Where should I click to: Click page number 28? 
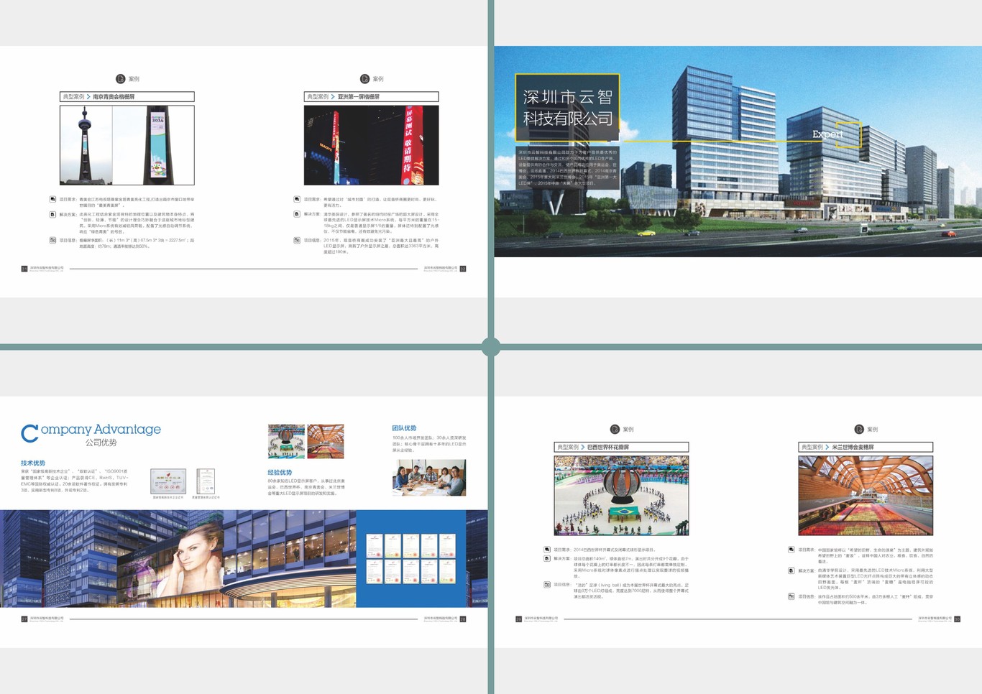(x=463, y=619)
